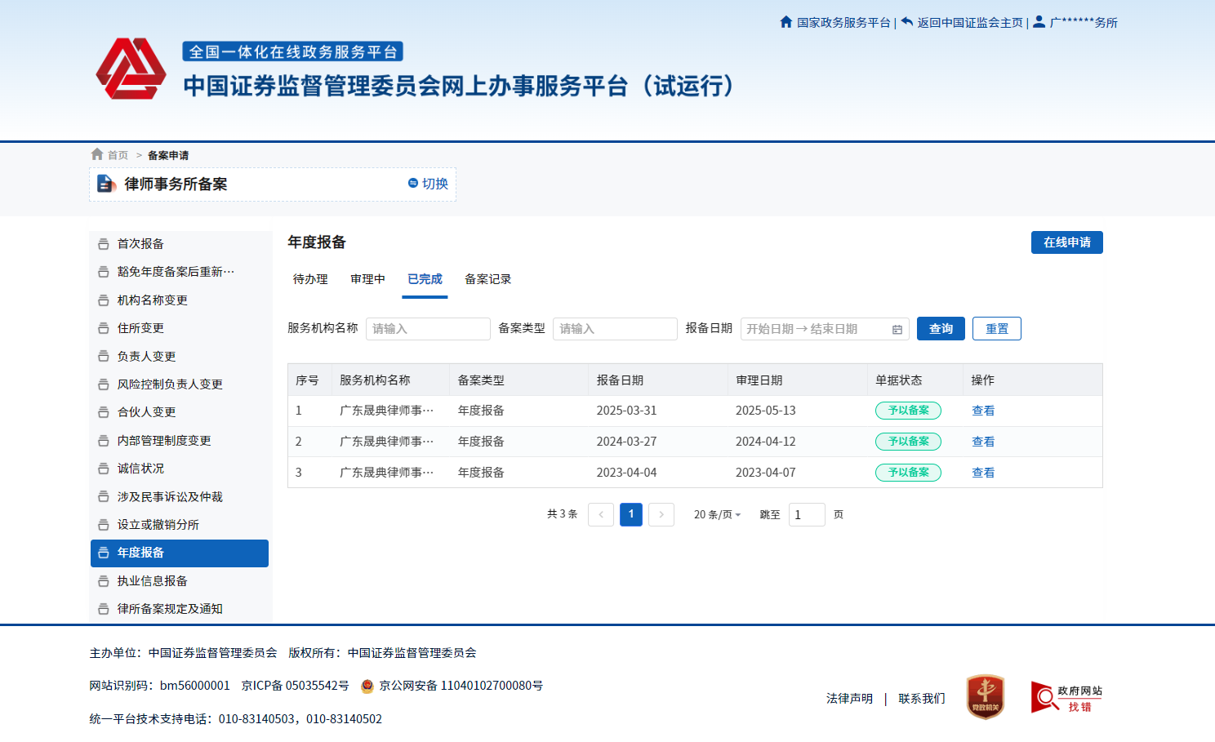1215x742 pixels.
Task: Switch to the 审理中 tab
Action: tap(367, 279)
